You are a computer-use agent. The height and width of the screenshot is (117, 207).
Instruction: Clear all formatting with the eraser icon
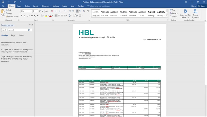pos(52,11)
